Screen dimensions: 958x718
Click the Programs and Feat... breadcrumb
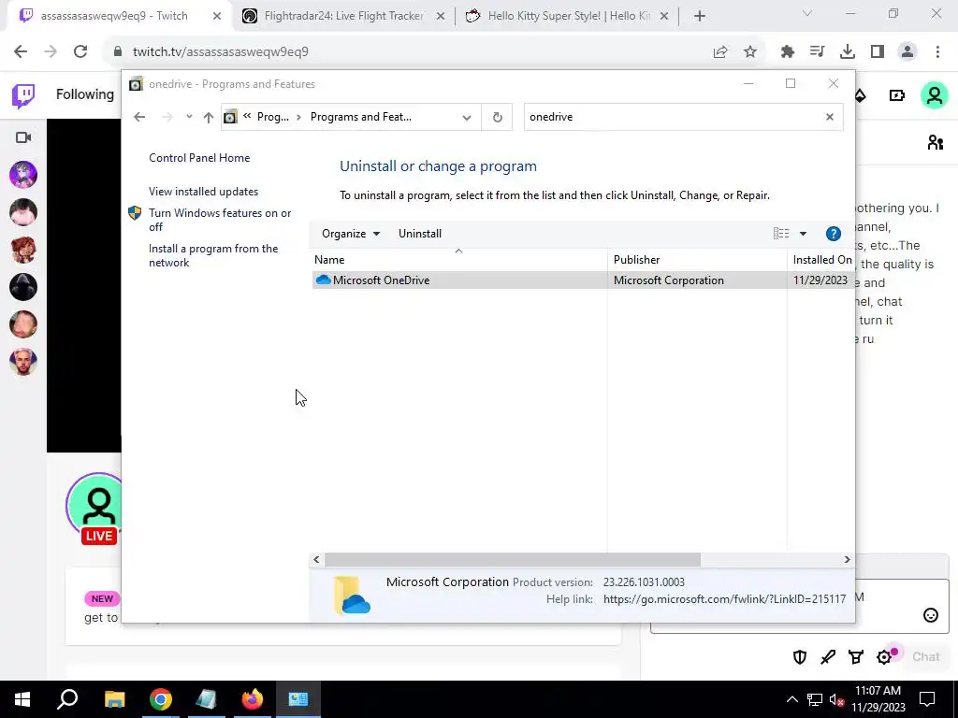(360, 117)
